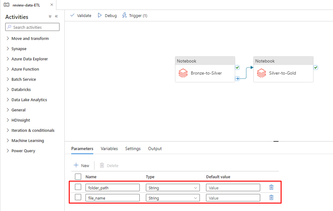Click the Search activities field
The image size is (333, 211).
pos(33,27)
